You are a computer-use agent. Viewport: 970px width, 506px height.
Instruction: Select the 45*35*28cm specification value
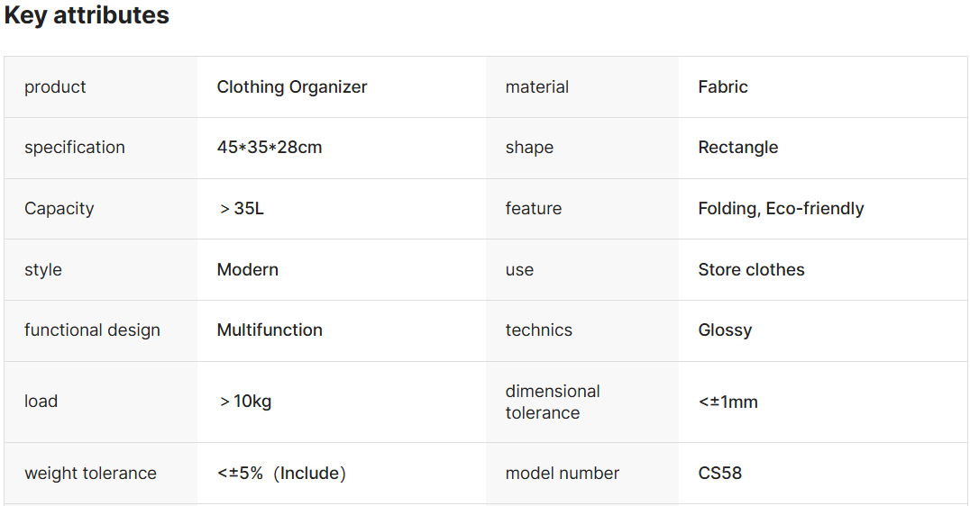point(270,148)
